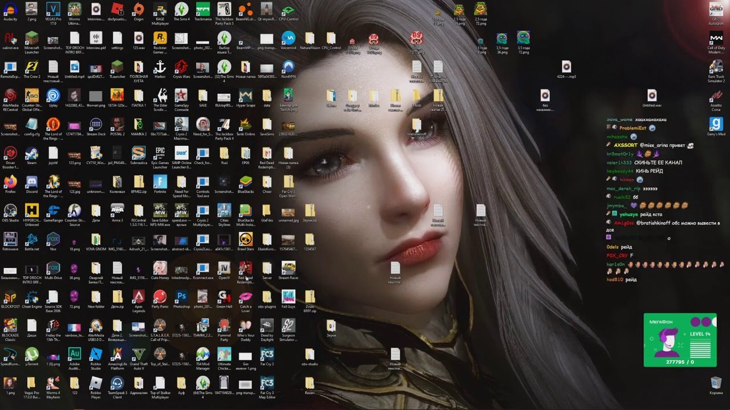Open the Firefox browser shortcut
The width and height of the screenshot is (730, 410).
(10, 182)
